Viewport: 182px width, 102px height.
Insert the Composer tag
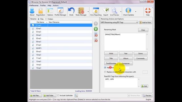click(x=126, y=63)
